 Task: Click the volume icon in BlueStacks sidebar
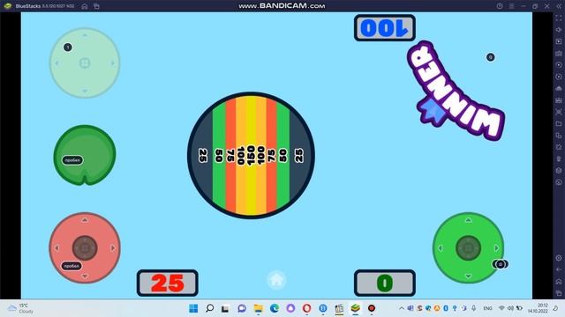559,30
